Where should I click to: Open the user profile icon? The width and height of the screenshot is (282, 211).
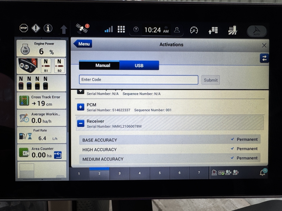tap(177, 30)
